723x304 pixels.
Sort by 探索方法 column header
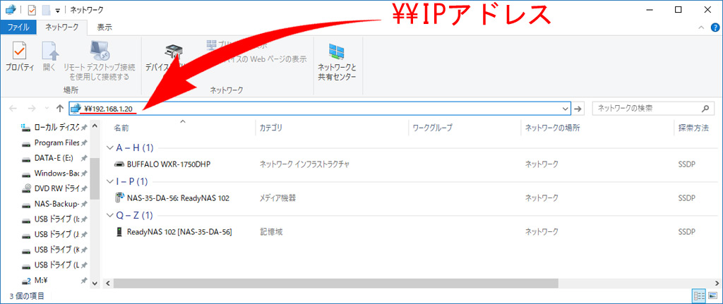pyautogui.click(x=693, y=128)
